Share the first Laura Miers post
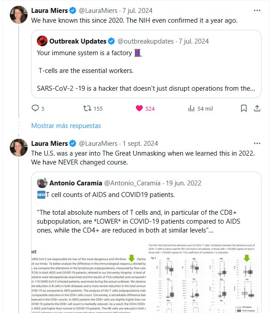Viewport: 273px width, 313px height. click(x=257, y=108)
